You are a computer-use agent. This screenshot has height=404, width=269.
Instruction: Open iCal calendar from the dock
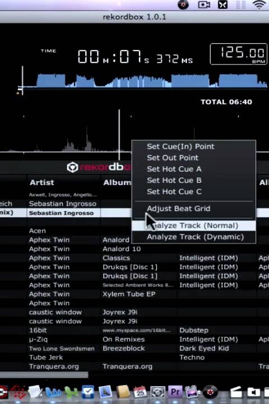(140, 392)
